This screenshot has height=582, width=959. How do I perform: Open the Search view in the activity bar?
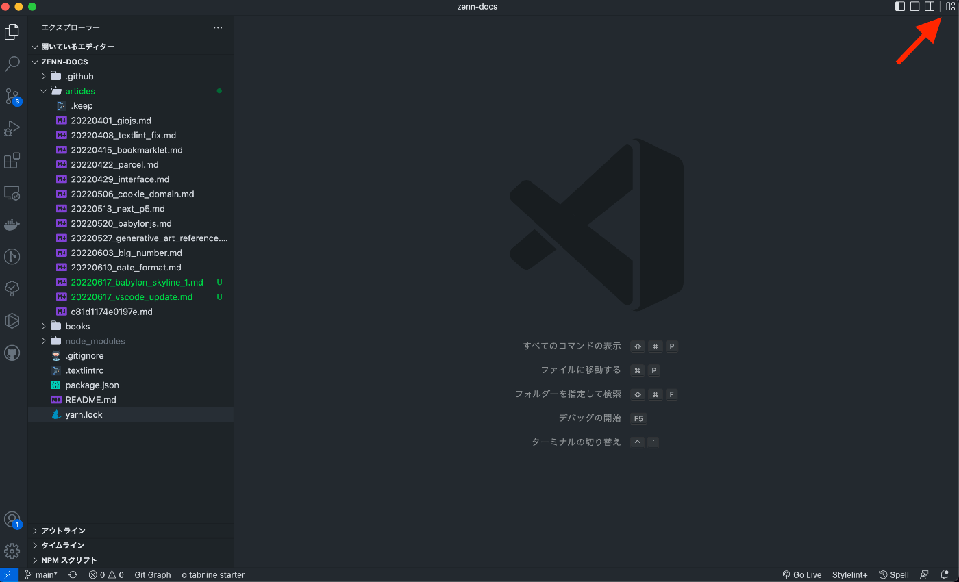tap(12, 64)
